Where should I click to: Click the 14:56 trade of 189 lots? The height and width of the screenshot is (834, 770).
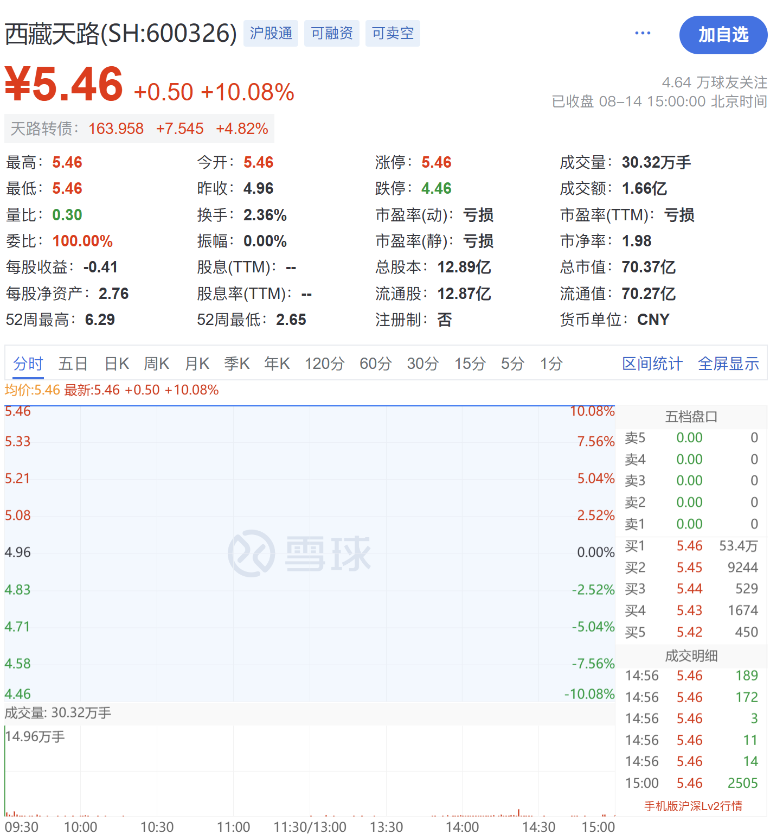point(691,676)
